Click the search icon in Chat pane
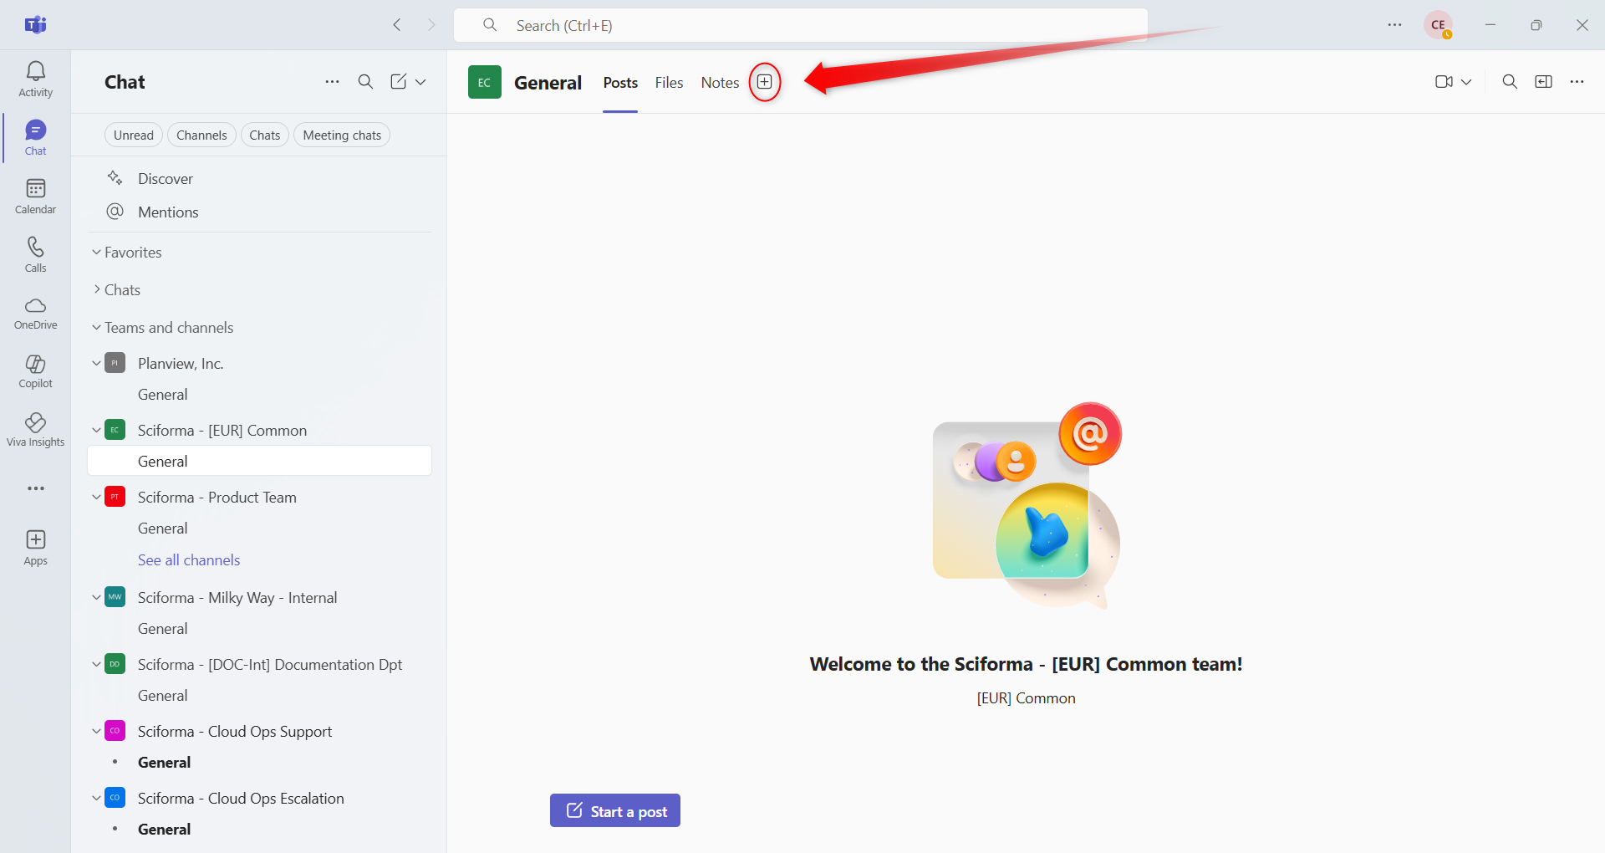This screenshot has height=853, width=1605. click(x=365, y=82)
